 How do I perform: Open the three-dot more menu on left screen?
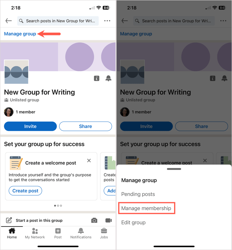click(x=107, y=21)
